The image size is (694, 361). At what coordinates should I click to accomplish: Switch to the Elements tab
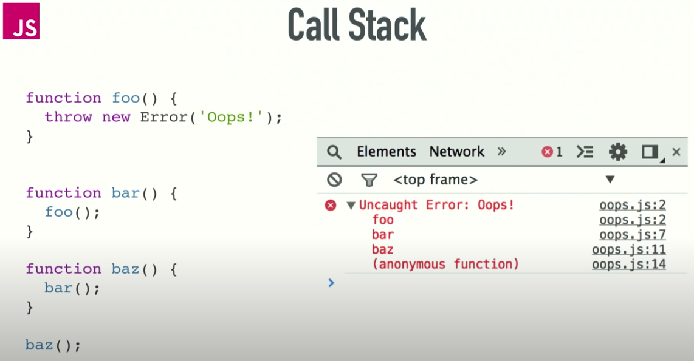click(387, 152)
